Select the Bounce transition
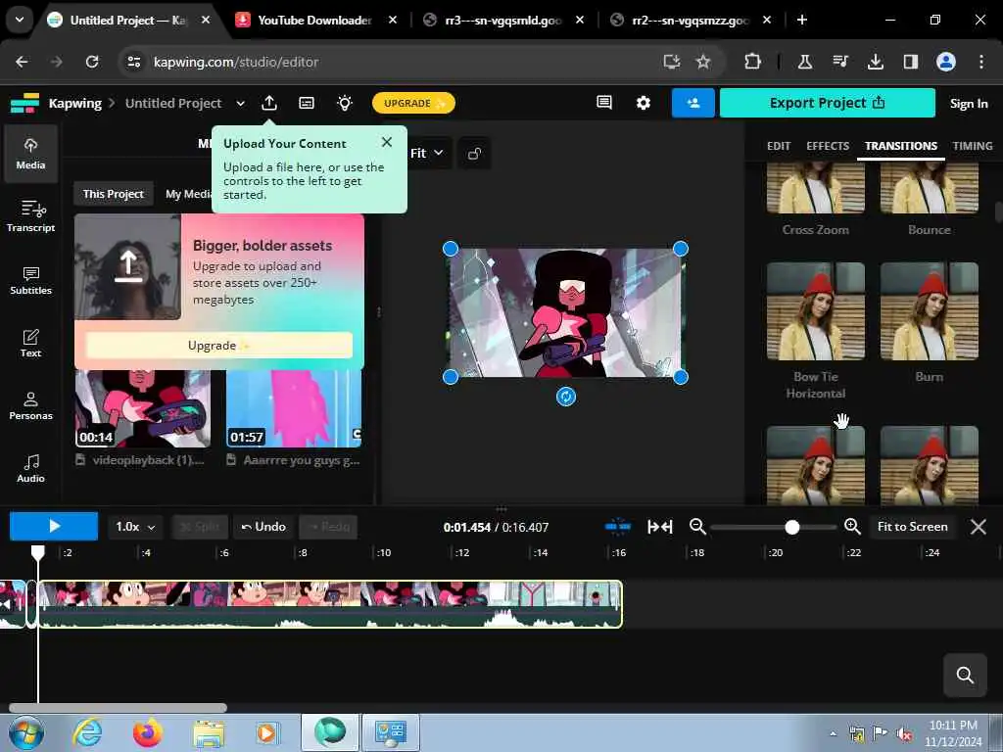The height and width of the screenshot is (752, 1003). tap(929, 188)
